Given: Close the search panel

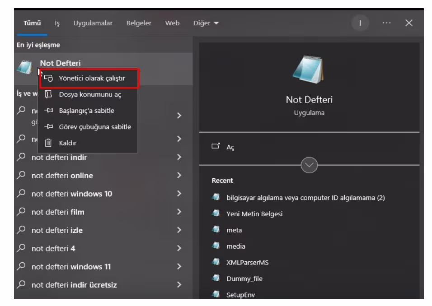Looking at the screenshot, I should coord(409,23).
